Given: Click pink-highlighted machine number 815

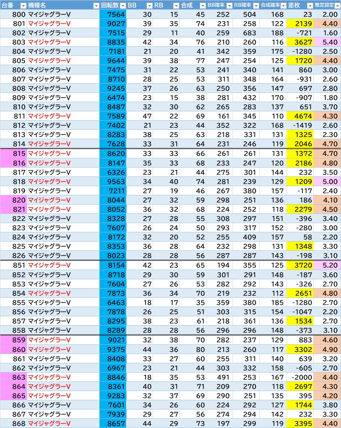Looking at the screenshot, I should 13,154.
